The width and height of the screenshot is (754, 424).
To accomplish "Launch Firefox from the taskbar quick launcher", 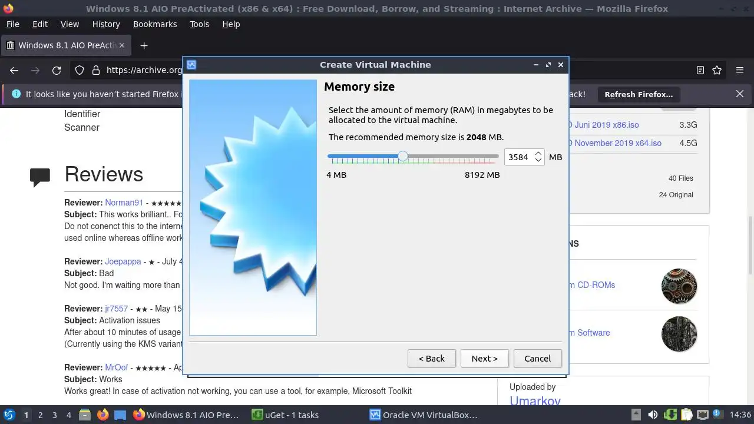I will coord(102,415).
